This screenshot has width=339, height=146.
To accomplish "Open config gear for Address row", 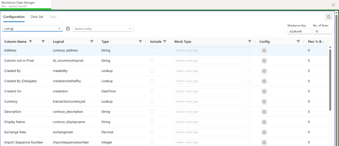I will click(x=264, y=51).
